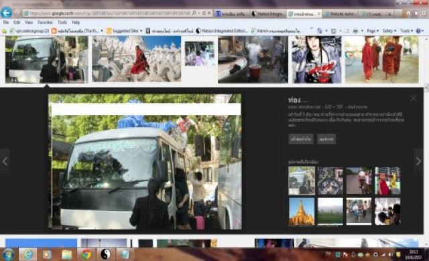Click the forward arrow beside the back button

(x=17, y=13)
